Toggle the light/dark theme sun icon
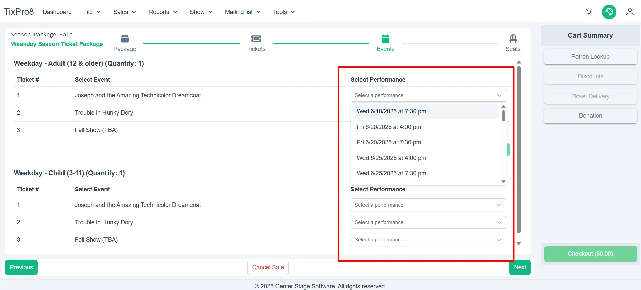Screen dimensions: 641x290 tap(589, 12)
